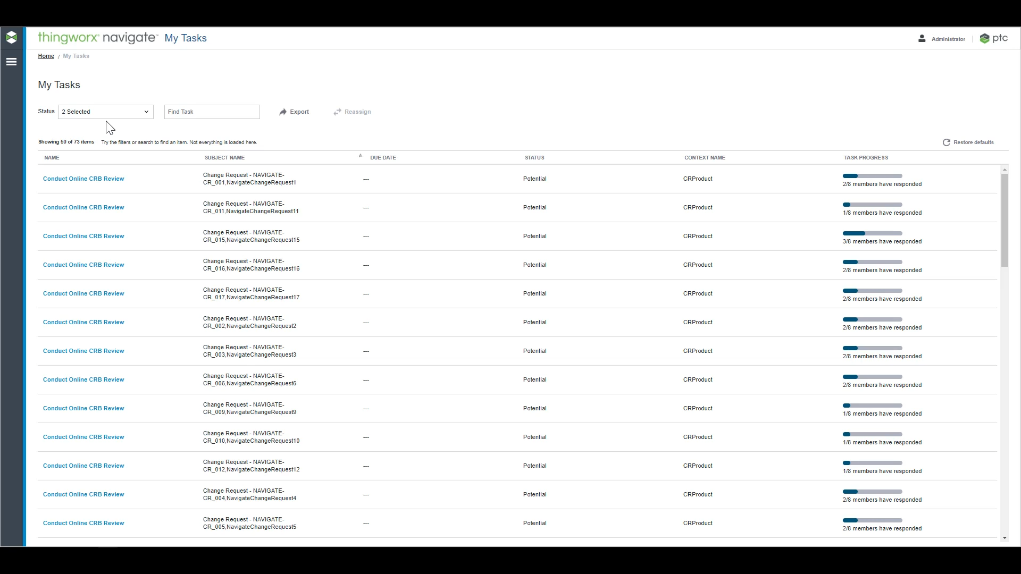Sort by TASK PROGRESS column header

tap(866, 158)
